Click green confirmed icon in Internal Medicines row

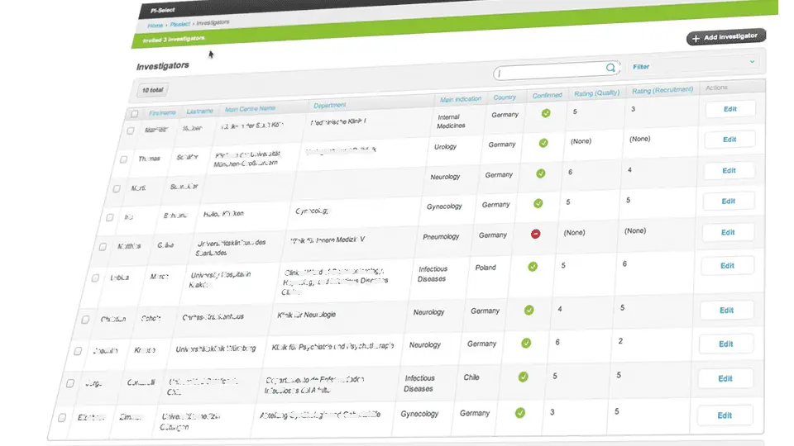coord(546,113)
